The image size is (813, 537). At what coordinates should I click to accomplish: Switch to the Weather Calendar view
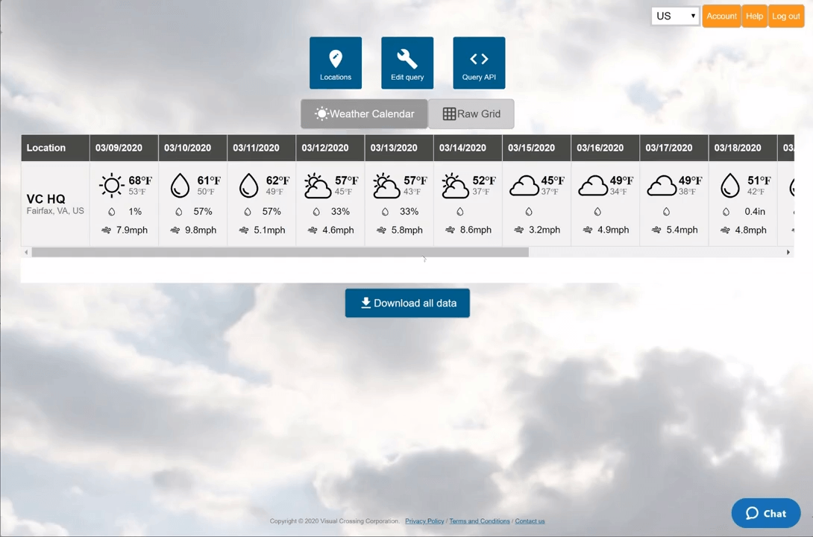click(x=364, y=114)
